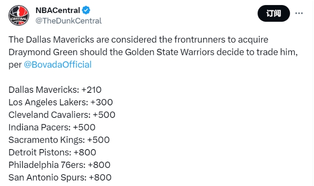Open the three-dot more options menu
Screen dimensions: 314x186
[299, 13]
